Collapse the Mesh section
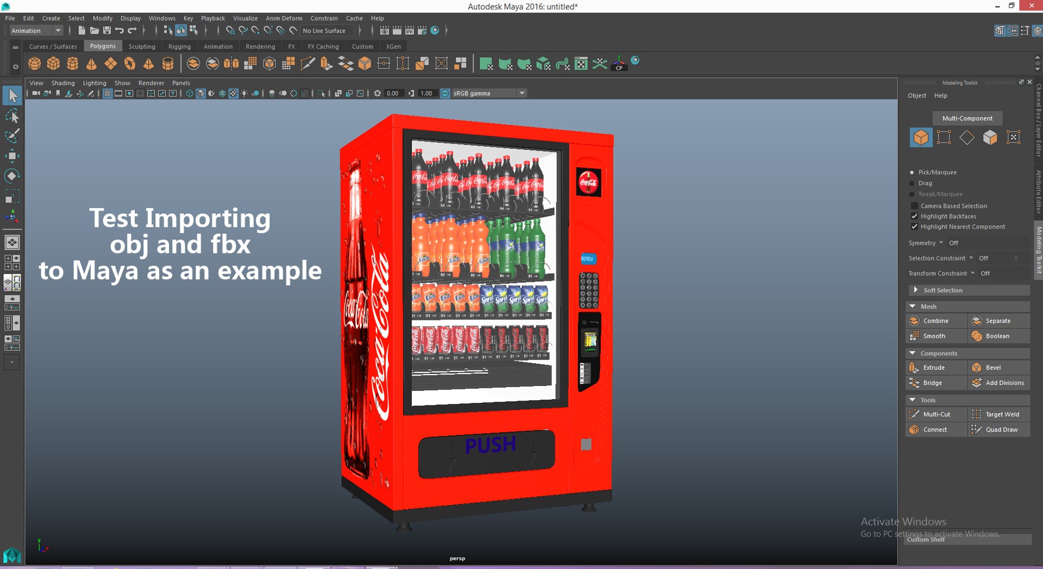Viewport: 1043px width, 569px height. [x=968, y=307]
